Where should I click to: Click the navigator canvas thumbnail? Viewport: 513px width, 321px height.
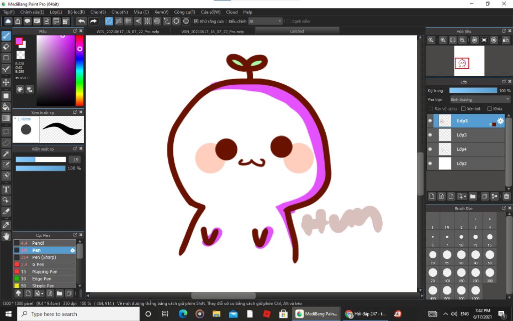click(469, 61)
